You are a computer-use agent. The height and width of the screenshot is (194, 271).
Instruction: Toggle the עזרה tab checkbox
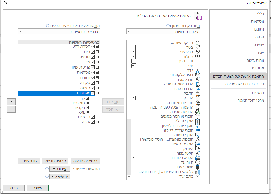tap(93, 122)
